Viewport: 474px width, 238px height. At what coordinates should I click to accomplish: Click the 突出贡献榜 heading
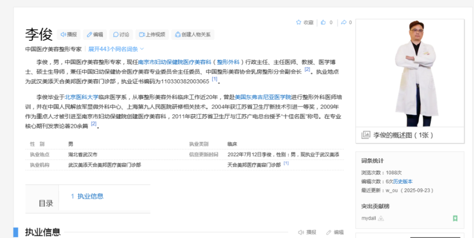click(x=375, y=206)
